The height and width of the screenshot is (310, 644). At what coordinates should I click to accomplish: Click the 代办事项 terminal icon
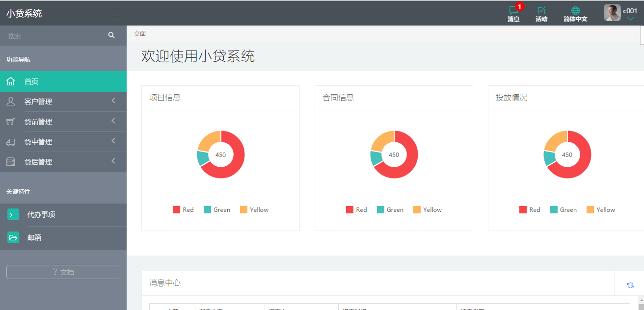pos(13,214)
